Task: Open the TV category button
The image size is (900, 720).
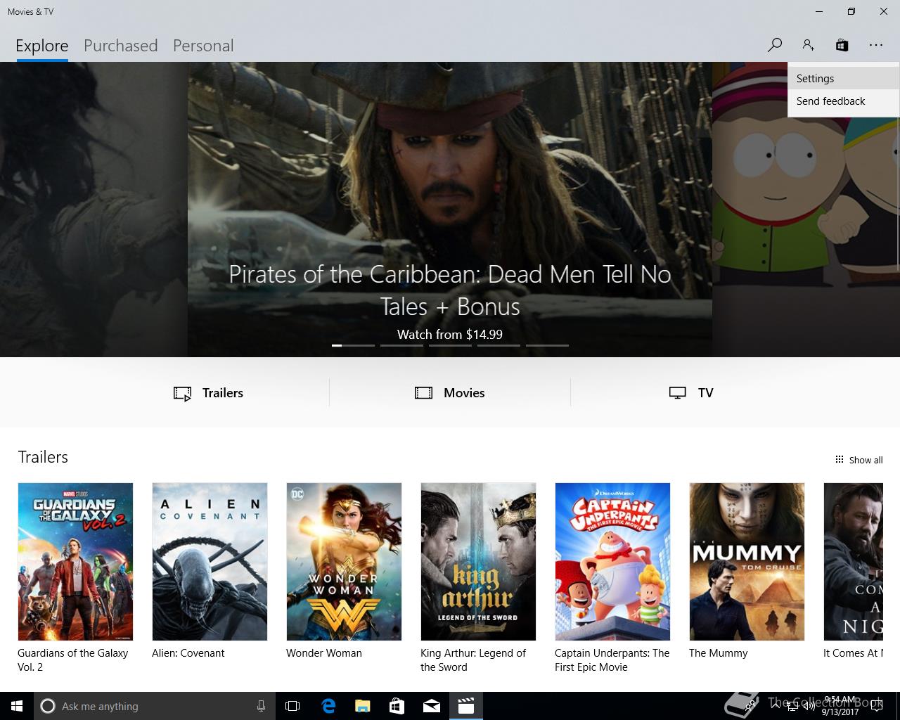Action: pyautogui.click(x=691, y=393)
